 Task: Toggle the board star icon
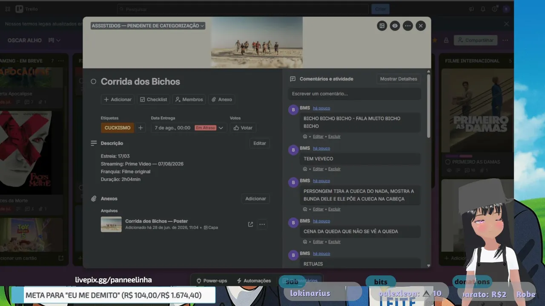435,40
